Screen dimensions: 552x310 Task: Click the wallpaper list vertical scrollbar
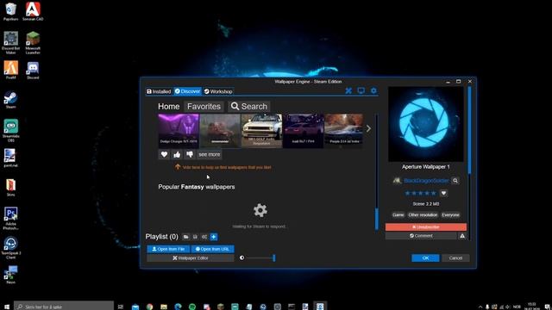coord(377,218)
